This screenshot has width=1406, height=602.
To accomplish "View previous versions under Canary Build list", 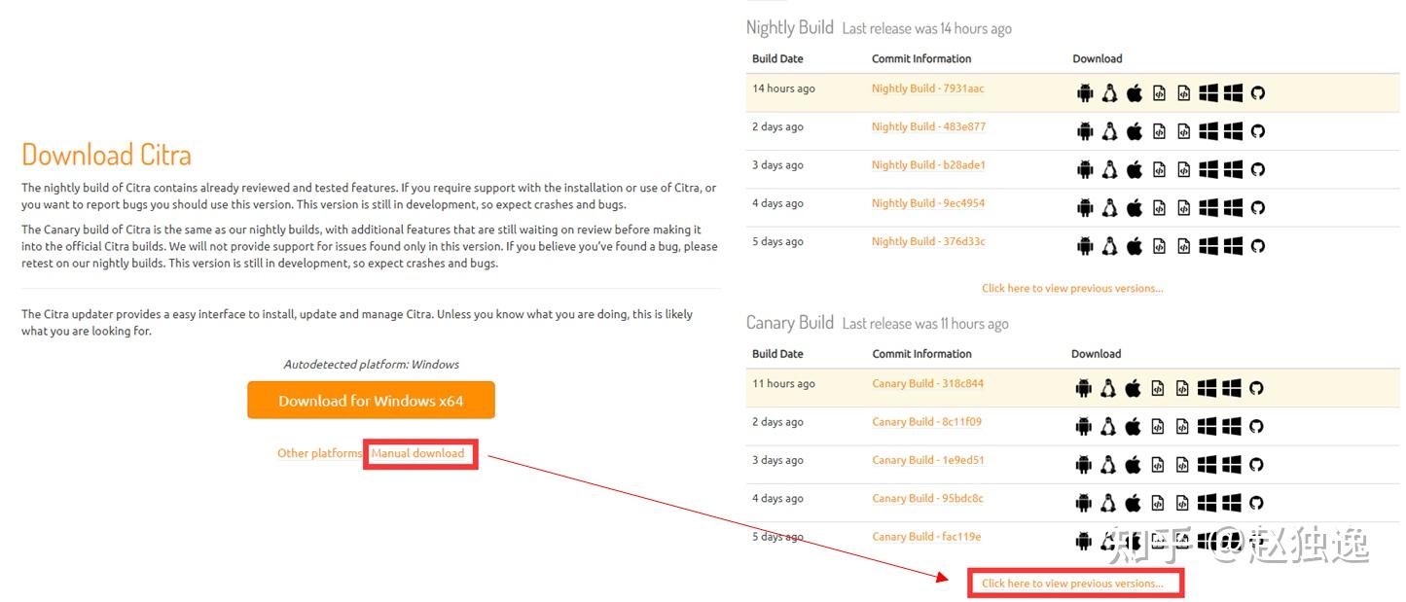I will tap(1072, 584).
